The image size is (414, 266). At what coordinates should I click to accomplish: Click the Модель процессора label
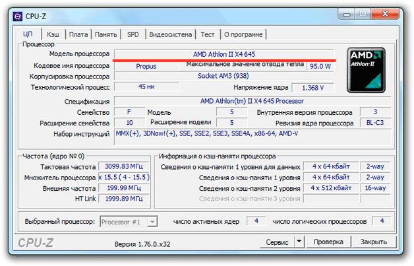point(79,54)
